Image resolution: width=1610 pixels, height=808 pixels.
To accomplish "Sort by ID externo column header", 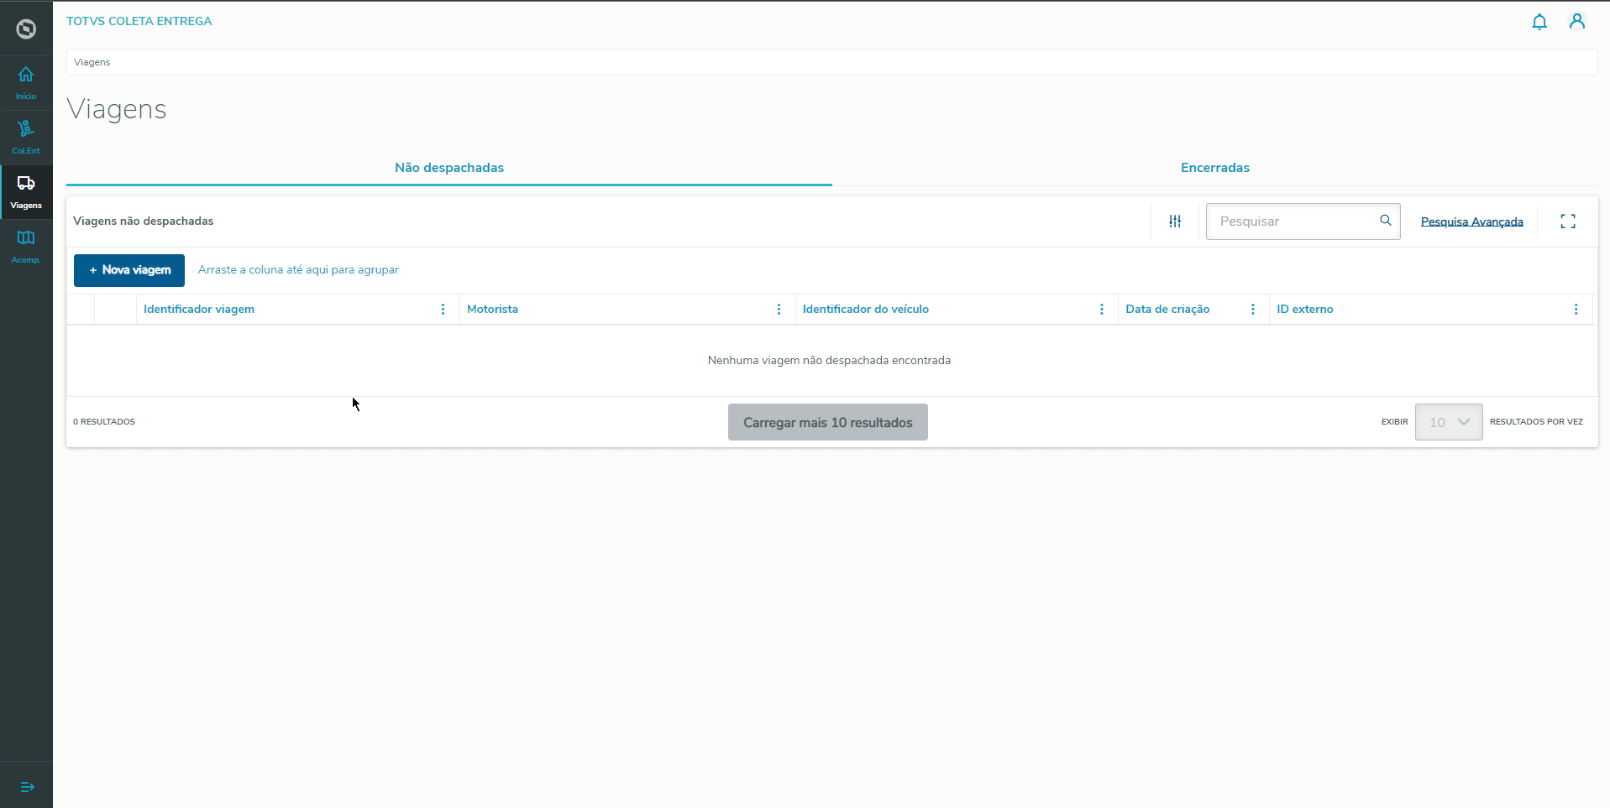I will (1305, 310).
